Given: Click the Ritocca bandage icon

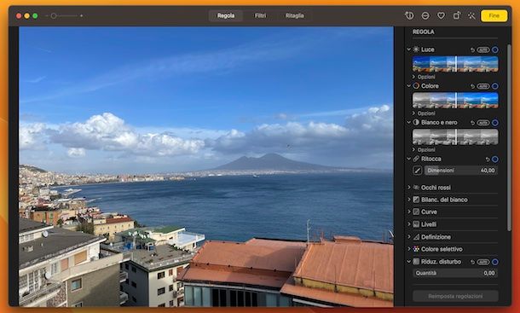Looking at the screenshot, I should point(416,159).
